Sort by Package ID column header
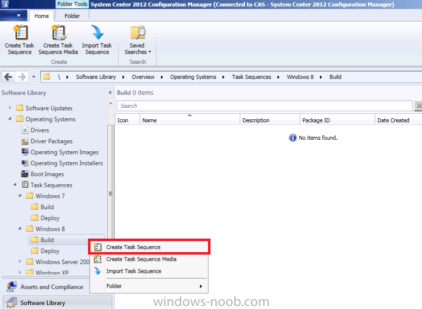422x309 pixels. coord(337,120)
